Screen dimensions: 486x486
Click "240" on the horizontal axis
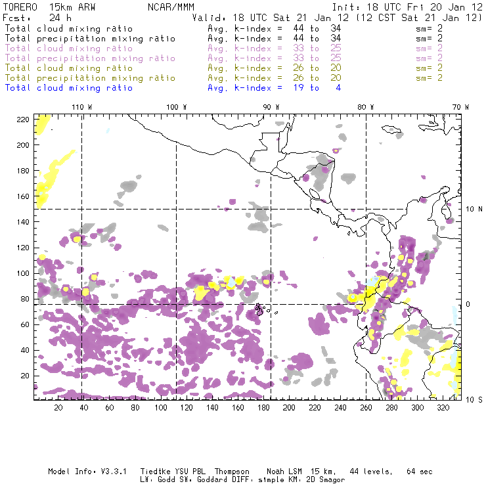(x=340, y=408)
